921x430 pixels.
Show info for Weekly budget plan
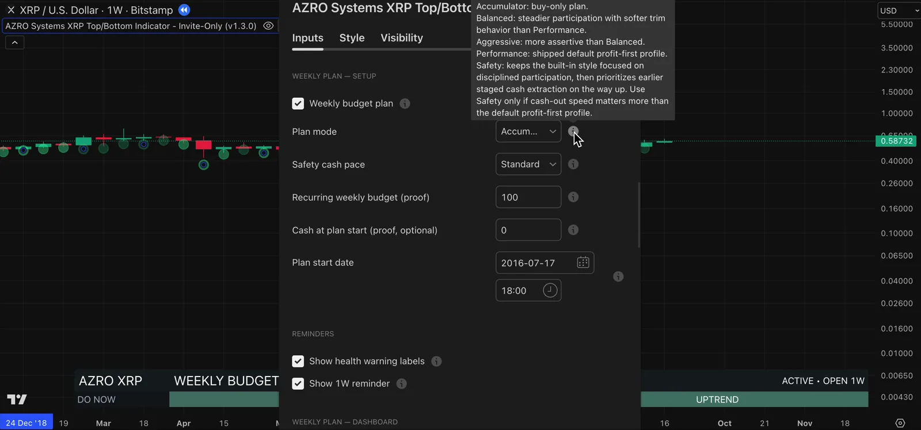point(405,103)
